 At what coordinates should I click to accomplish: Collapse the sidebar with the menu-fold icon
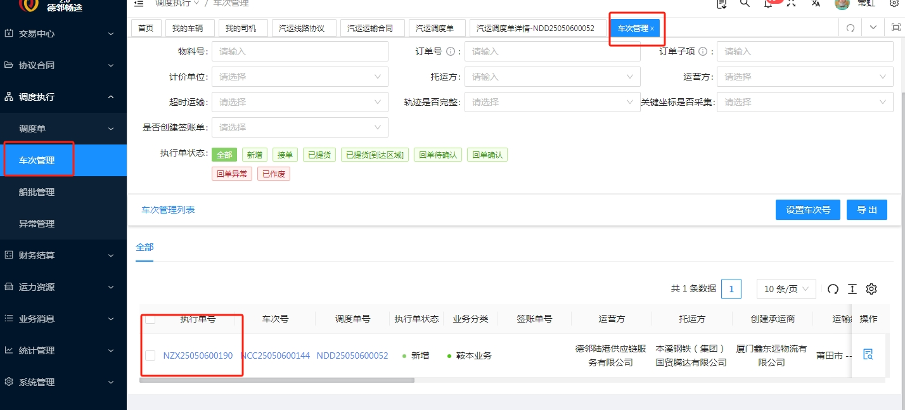(x=139, y=3)
